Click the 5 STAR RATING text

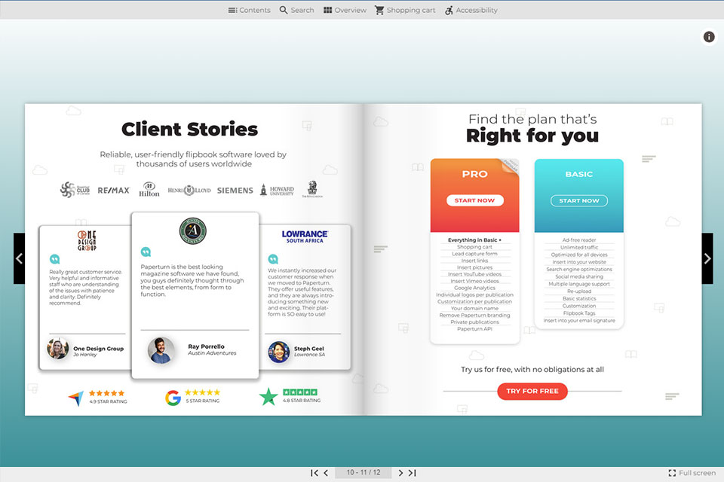point(203,401)
